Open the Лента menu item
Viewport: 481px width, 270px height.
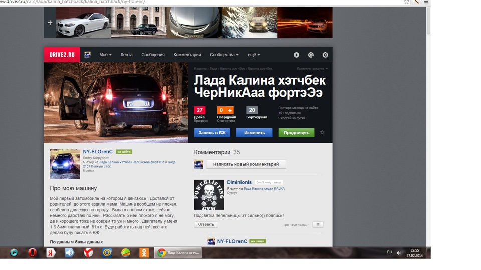click(126, 55)
